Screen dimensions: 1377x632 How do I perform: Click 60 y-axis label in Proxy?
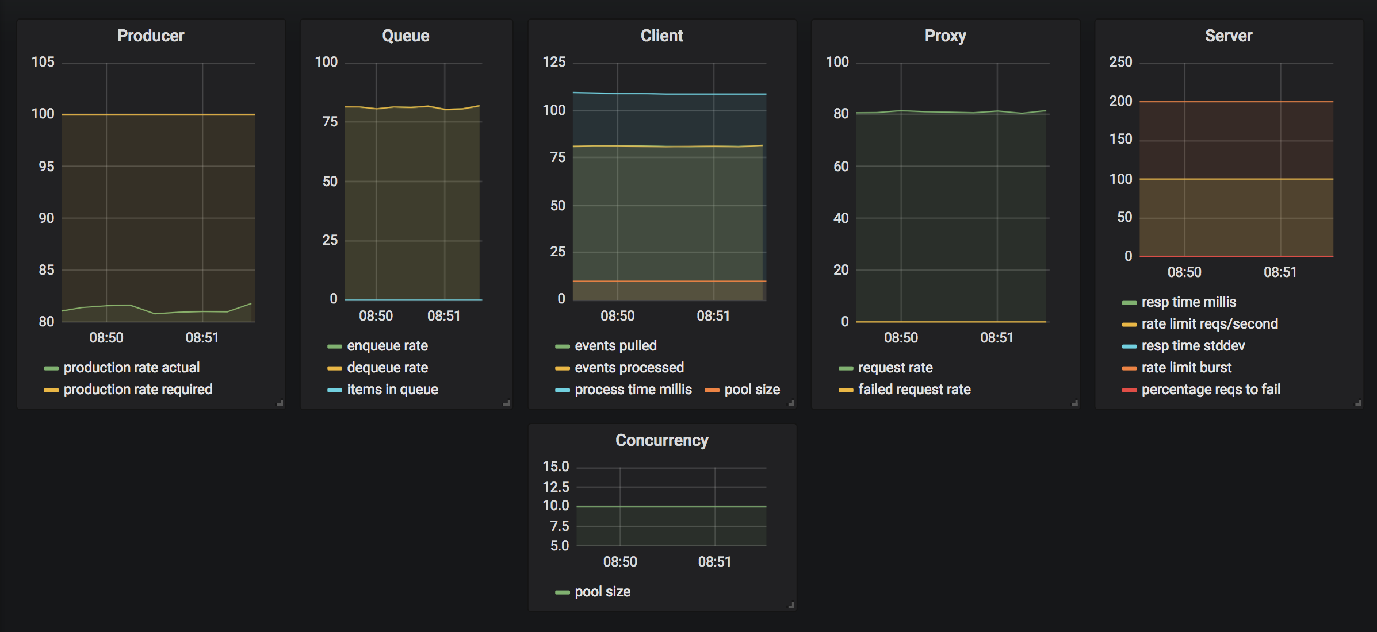pyautogui.click(x=841, y=167)
